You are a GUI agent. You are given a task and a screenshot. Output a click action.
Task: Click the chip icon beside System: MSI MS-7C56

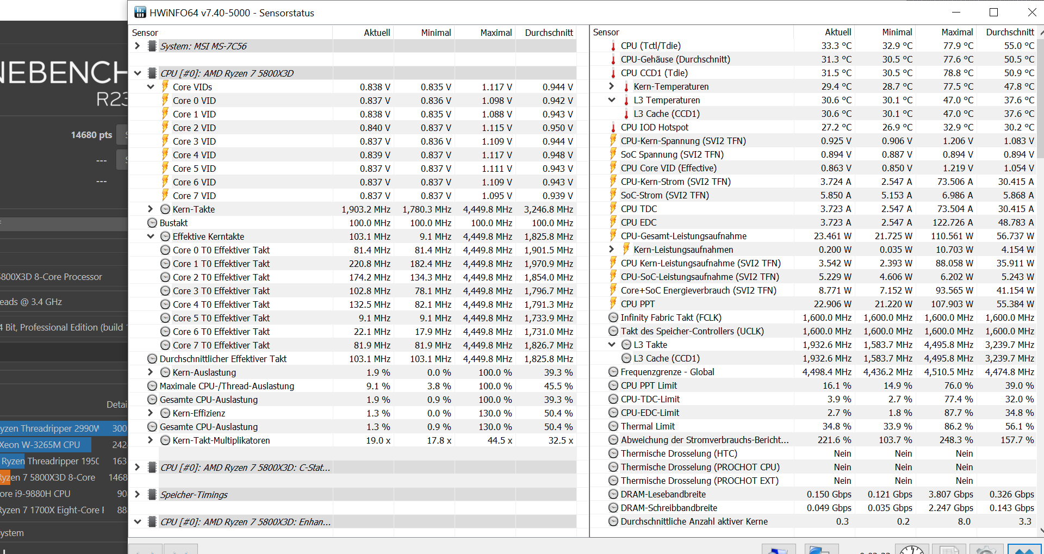(x=152, y=46)
